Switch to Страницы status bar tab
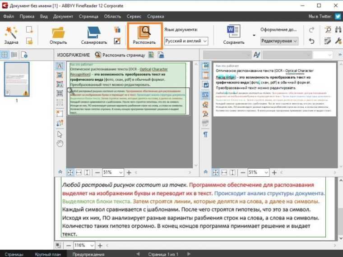Image resolution: width=343 pixels, height=257 pixels. click(14, 254)
